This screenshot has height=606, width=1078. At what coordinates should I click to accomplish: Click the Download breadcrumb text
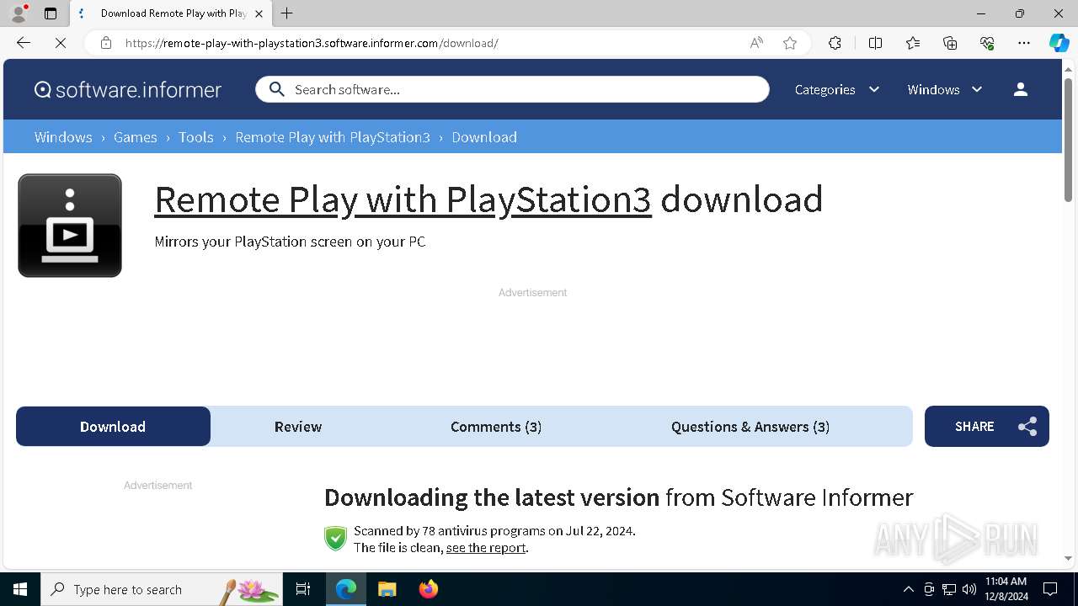coord(484,137)
